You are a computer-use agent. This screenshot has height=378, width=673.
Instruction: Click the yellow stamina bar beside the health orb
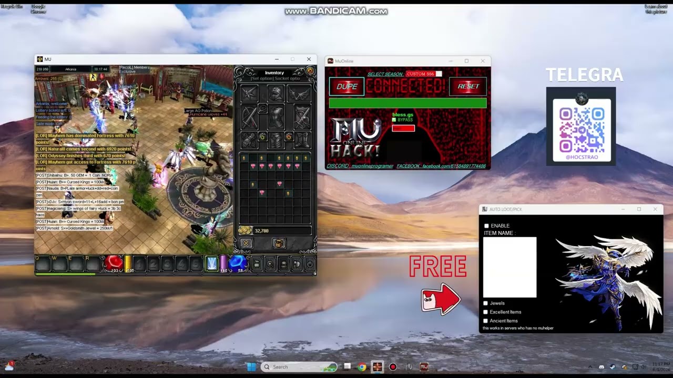tap(128, 262)
